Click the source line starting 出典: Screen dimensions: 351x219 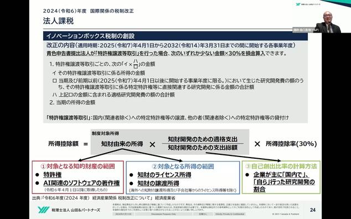(x=104, y=198)
